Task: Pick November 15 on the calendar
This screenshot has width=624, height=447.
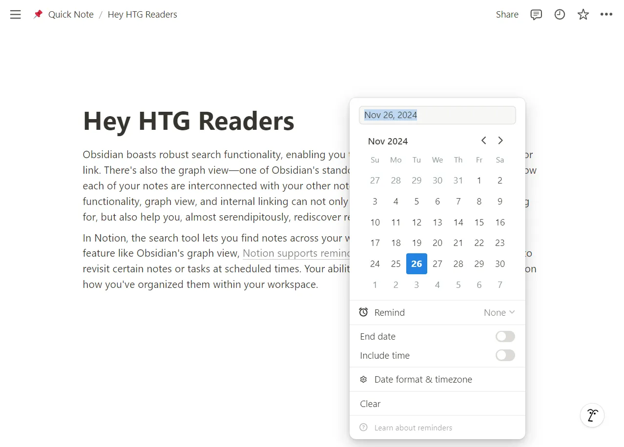Action: tap(479, 222)
